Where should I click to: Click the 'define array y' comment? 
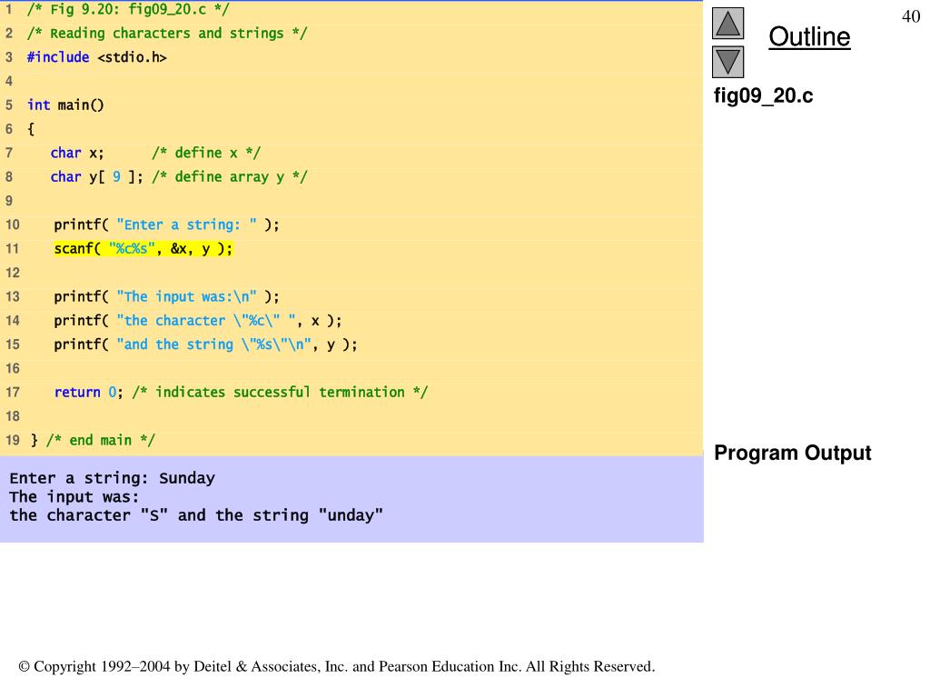(x=230, y=177)
